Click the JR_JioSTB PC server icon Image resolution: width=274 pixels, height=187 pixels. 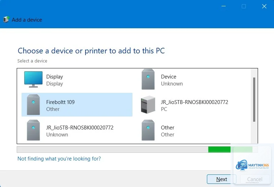click(148, 105)
